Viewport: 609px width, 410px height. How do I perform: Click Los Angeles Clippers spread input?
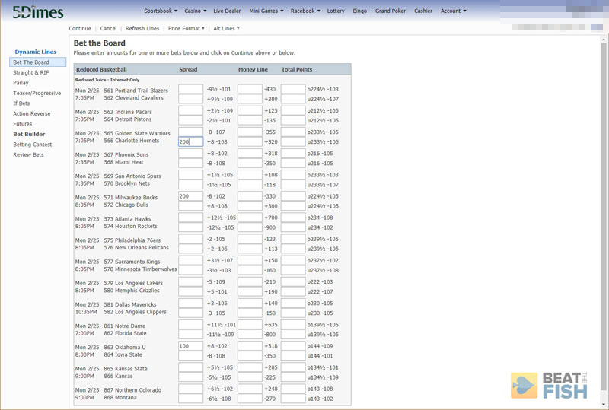191,313
